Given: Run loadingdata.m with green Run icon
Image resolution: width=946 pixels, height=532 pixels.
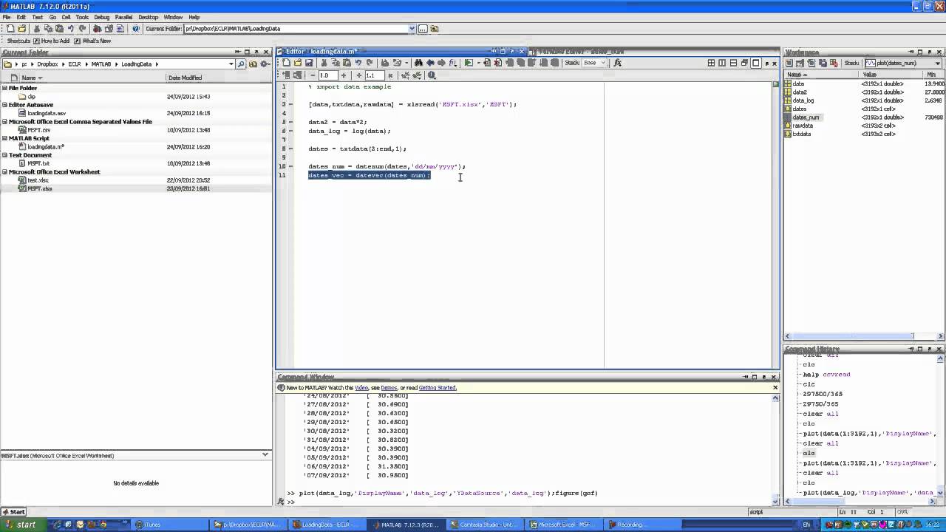Looking at the screenshot, I should 469,63.
